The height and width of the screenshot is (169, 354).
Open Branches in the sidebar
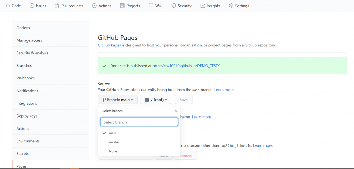(x=50, y=66)
